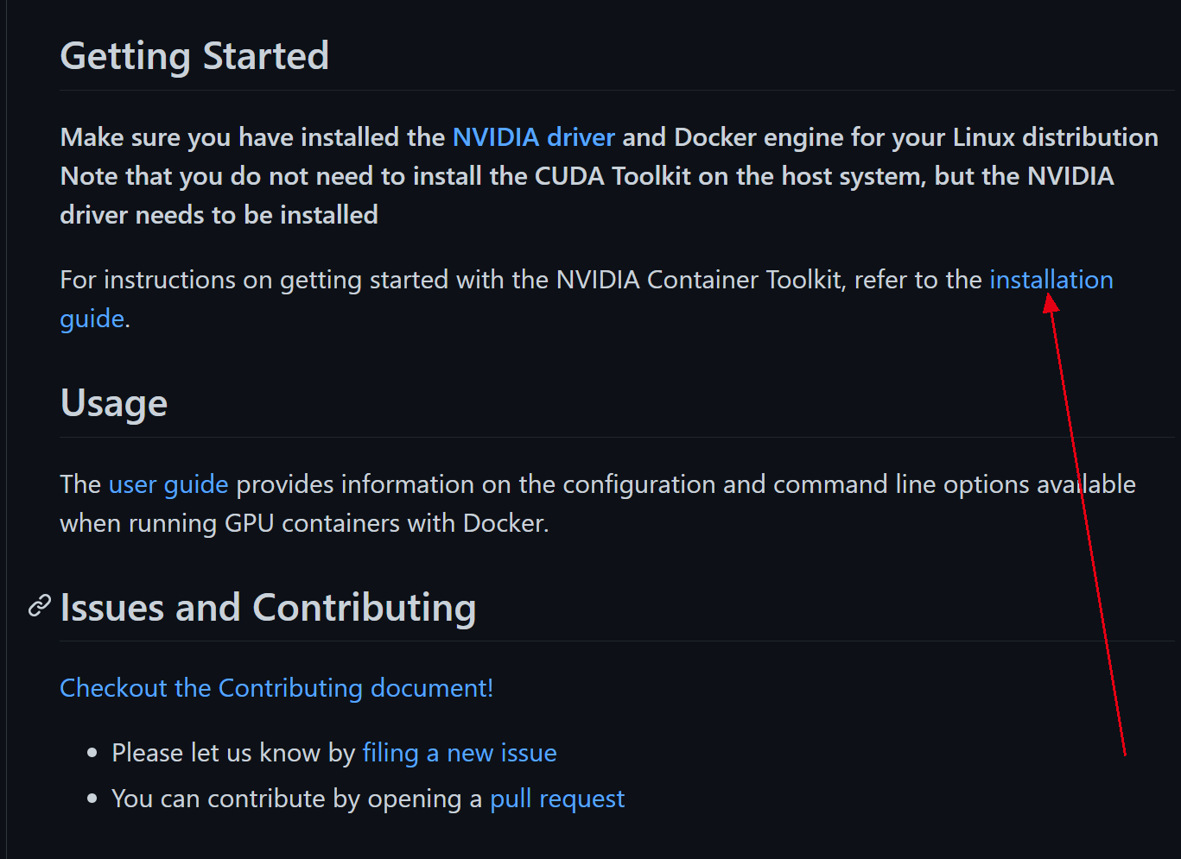1181x859 pixels.
Task: Click the bullet beside You can contribute
Action: (x=92, y=799)
